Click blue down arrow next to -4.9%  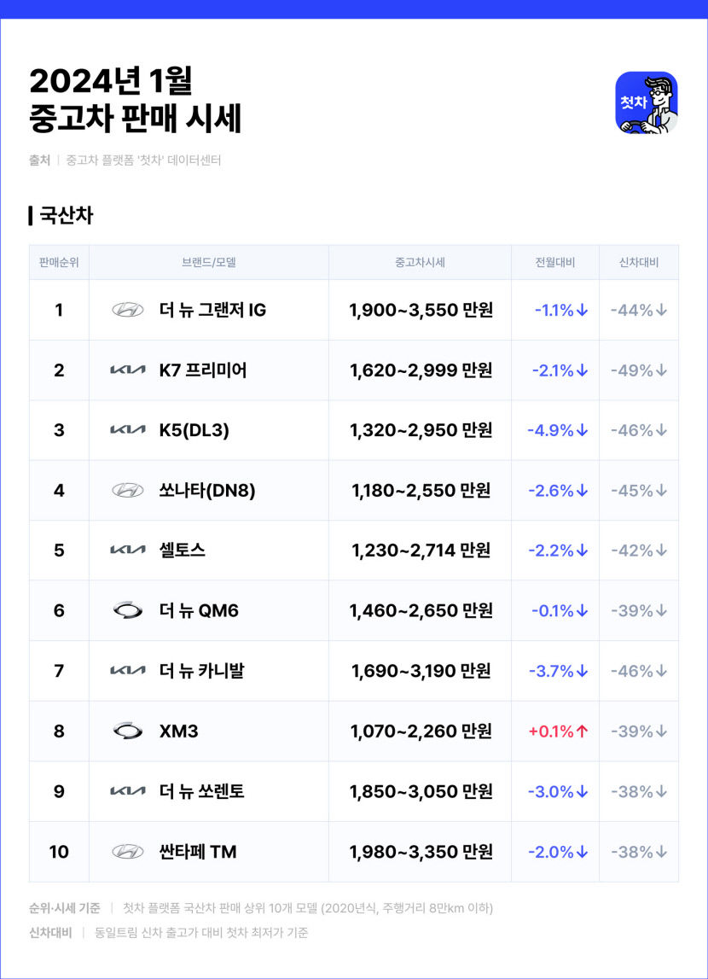pyautogui.click(x=583, y=430)
